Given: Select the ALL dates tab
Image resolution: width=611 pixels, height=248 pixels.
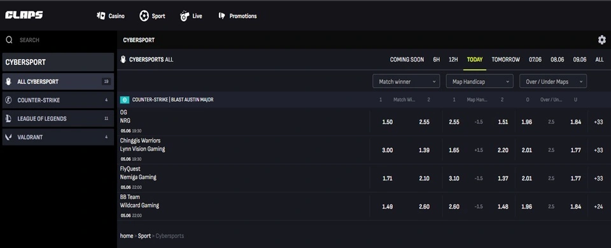Looking at the screenshot, I should (x=600, y=60).
